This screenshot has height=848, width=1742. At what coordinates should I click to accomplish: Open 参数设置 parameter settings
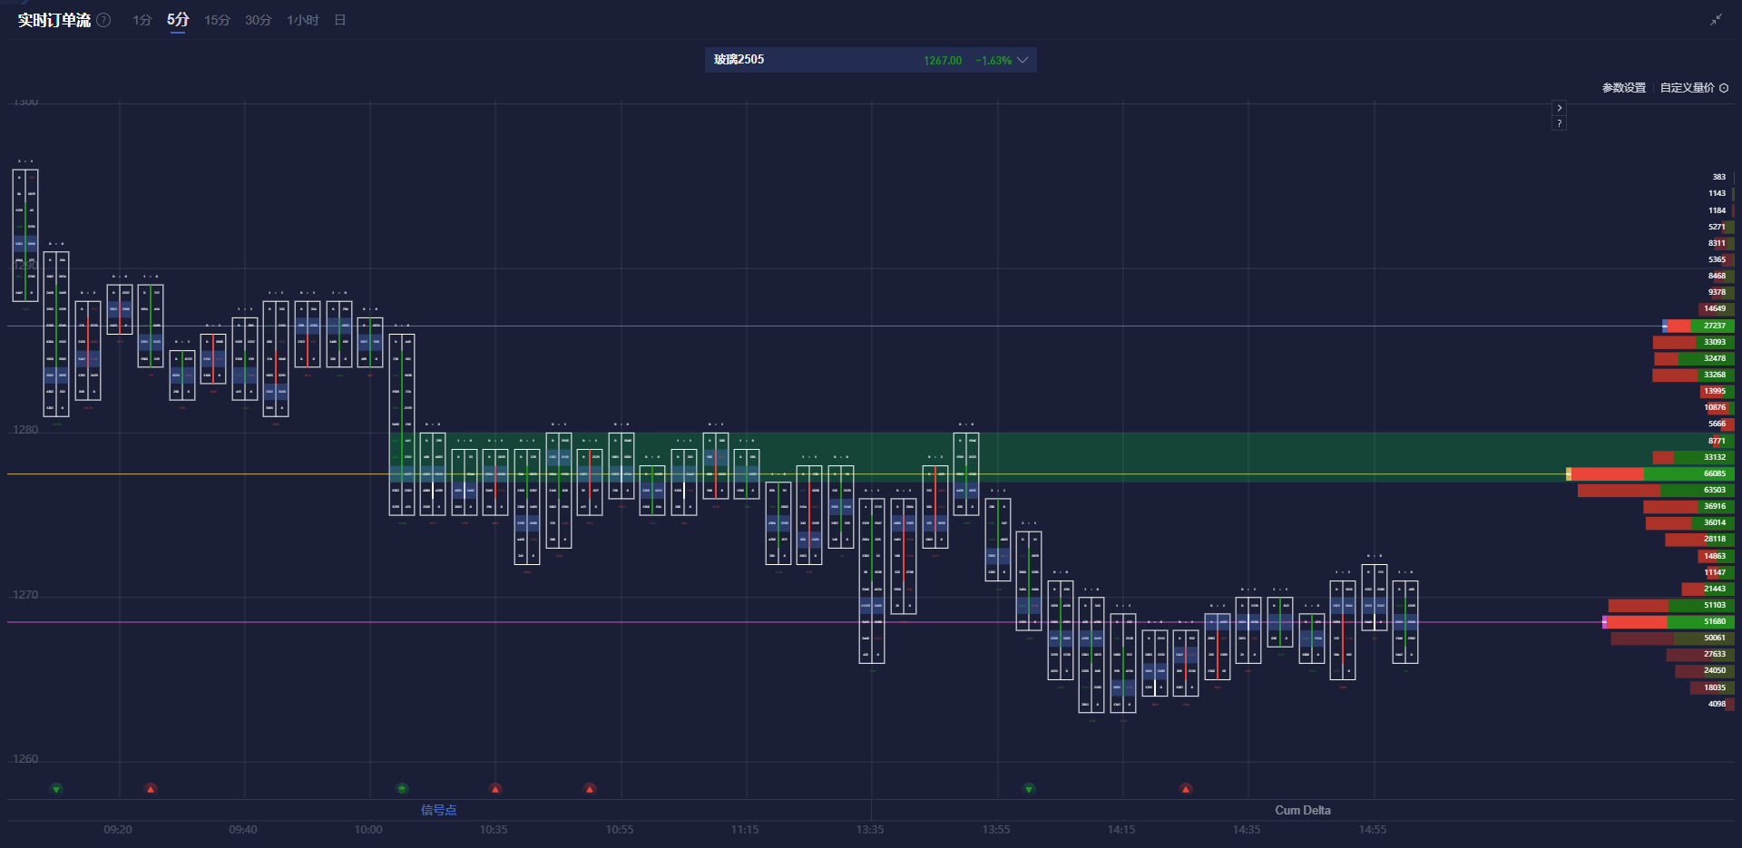pos(1623,88)
